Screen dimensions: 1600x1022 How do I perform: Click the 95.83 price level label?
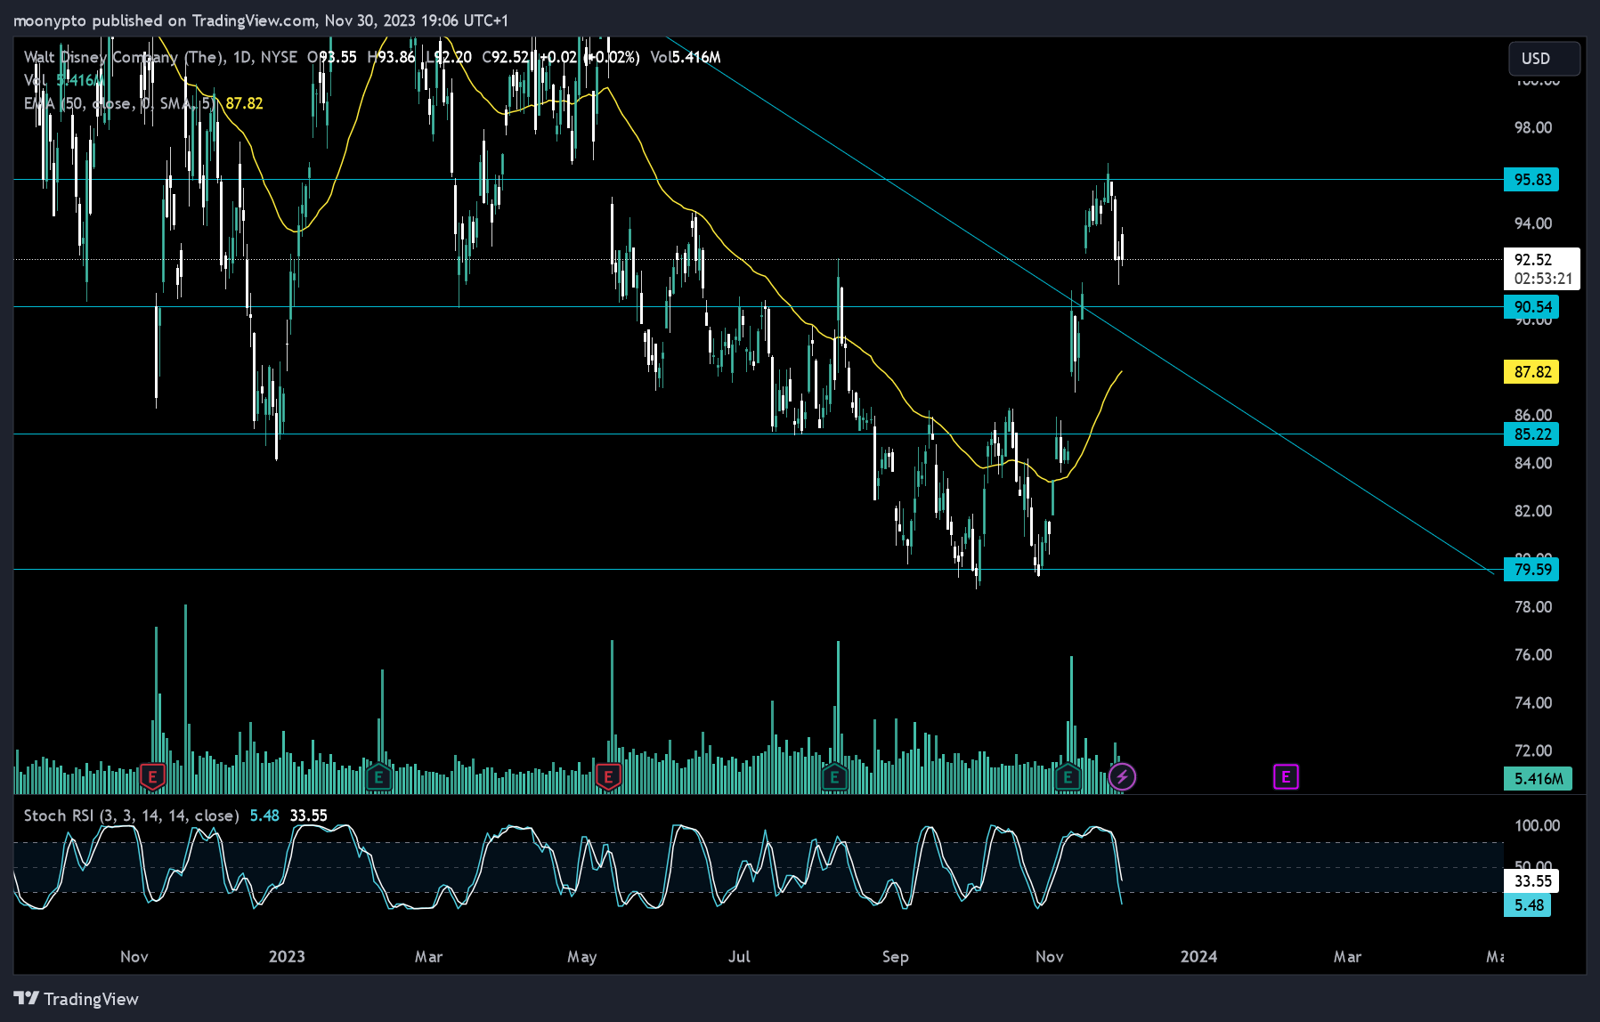1531,180
